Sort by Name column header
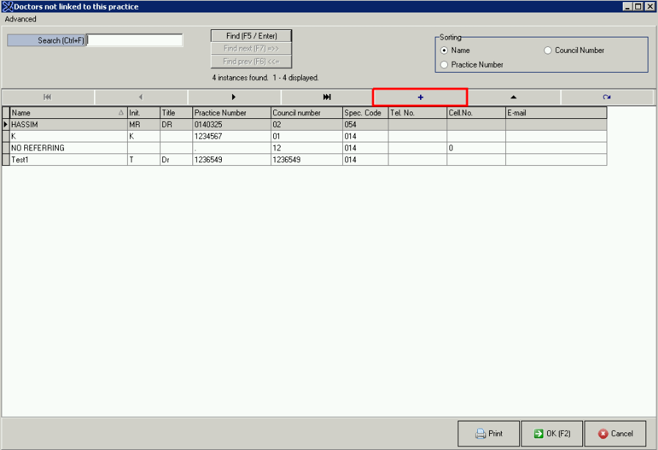Screen dimensions: 658x450 [x=66, y=113]
